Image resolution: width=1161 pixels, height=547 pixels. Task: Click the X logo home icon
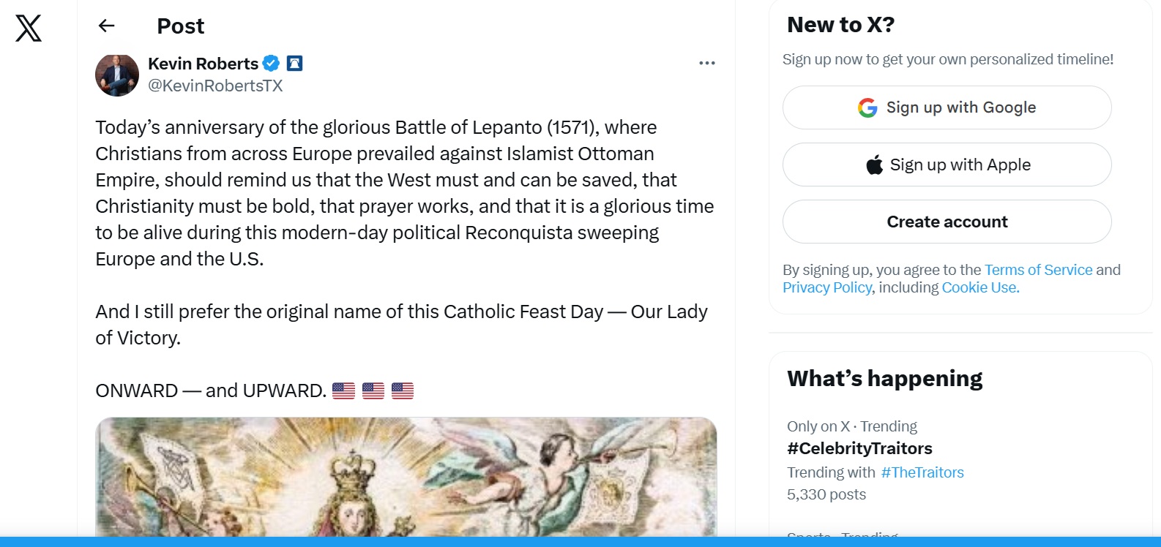[x=29, y=29]
